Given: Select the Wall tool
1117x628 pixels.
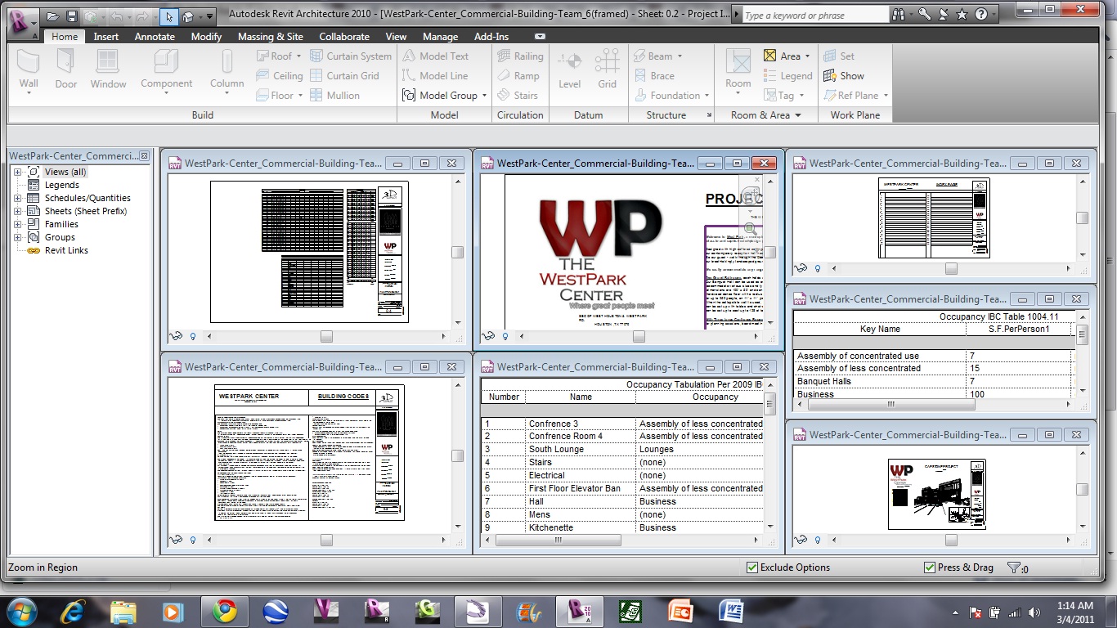Looking at the screenshot, I should [x=28, y=70].
